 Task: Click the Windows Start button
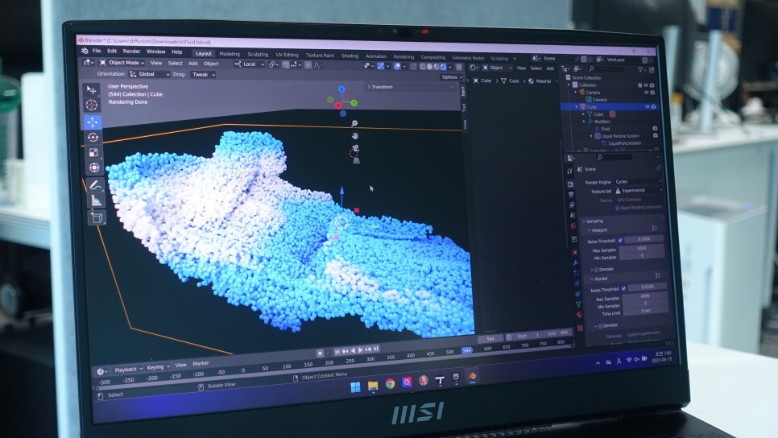pos(356,387)
